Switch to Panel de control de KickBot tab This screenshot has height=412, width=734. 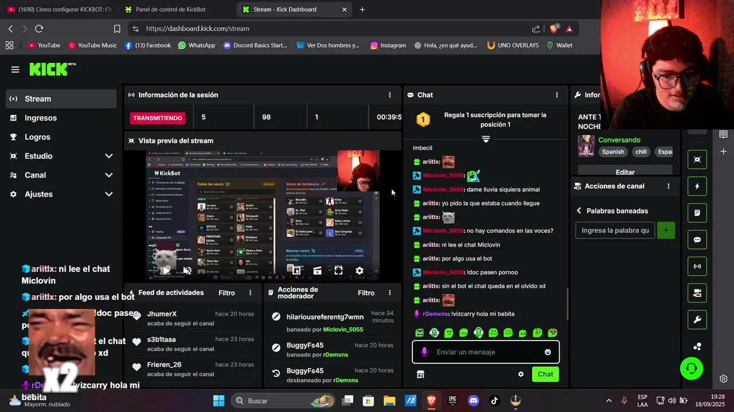171,9
